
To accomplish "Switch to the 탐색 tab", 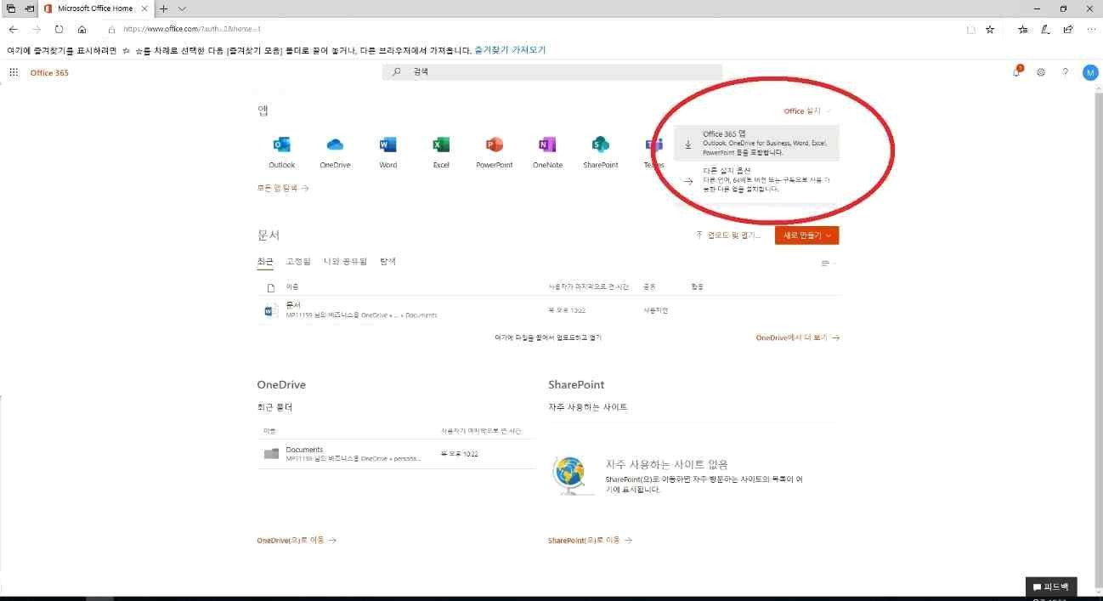I will coord(387,262).
